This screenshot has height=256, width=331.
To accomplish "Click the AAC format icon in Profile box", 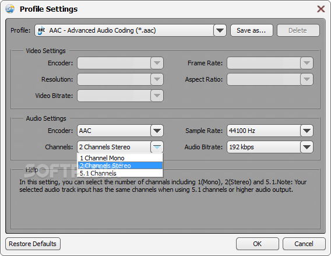I will 41,30.
